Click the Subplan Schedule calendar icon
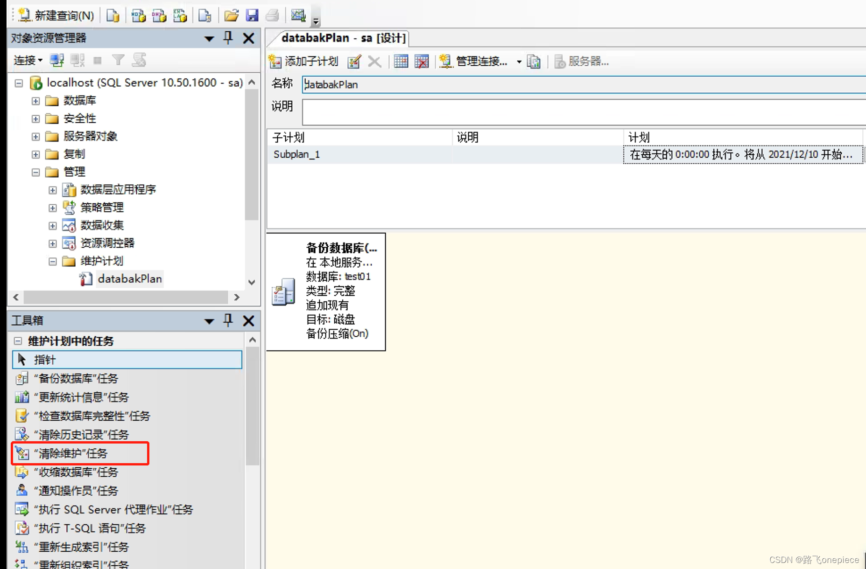The width and height of the screenshot is (866, 569). (x=401, y=62)
